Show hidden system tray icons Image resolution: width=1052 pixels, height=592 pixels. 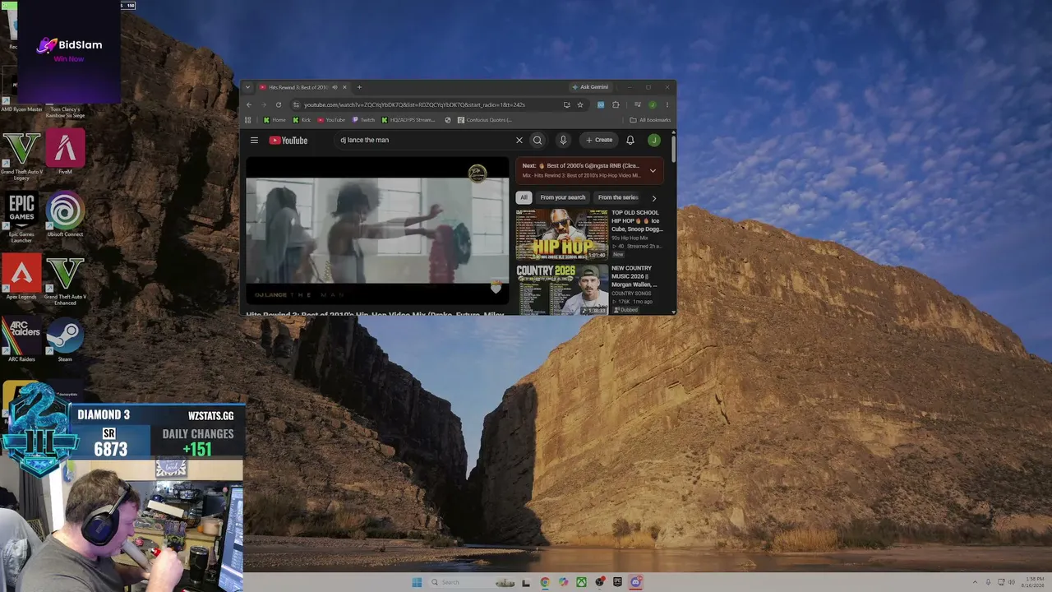point(976,582)
